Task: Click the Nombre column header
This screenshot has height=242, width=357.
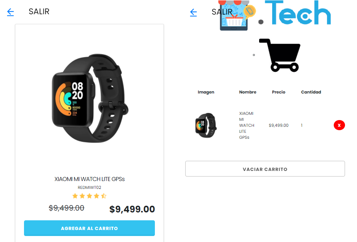Action: [248, 92]
